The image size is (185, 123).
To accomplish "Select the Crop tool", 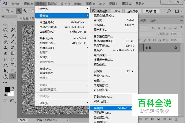I will point(5,36).
